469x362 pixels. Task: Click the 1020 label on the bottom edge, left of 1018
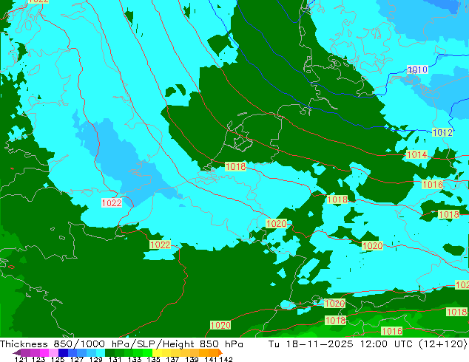tap(220, 325)
